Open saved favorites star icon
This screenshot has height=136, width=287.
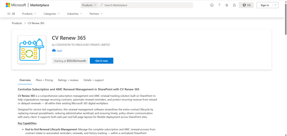(227, 5)
